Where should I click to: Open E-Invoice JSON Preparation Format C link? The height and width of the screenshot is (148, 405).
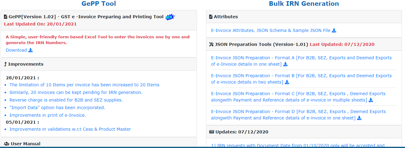coord(298,97)
